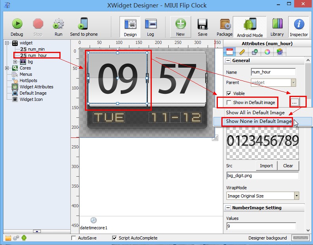Click the up-arrow collapse handle under tree

pyautogui.click(x=37, y=231)
